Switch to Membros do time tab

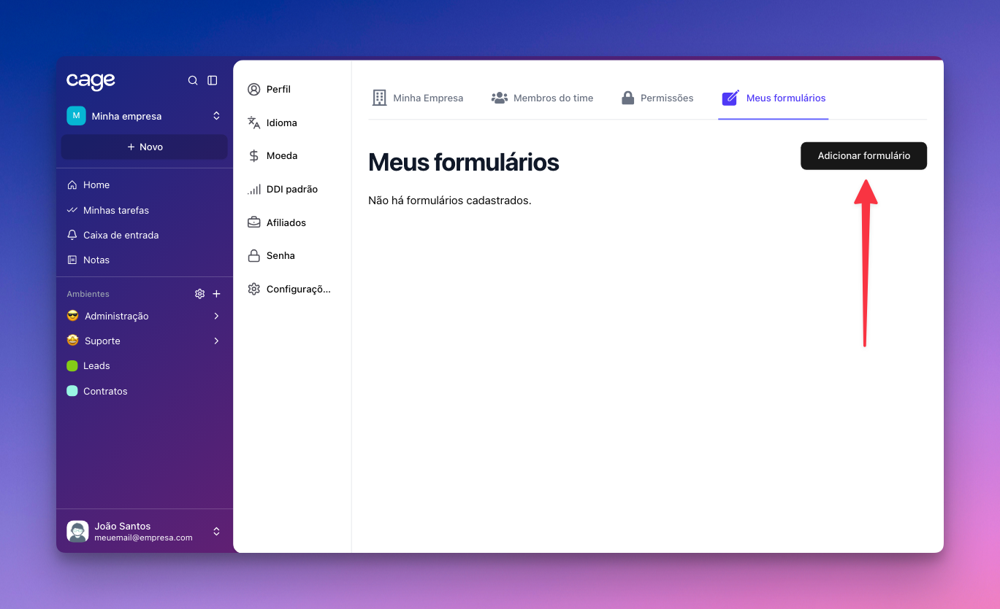(x=543, y=98)
